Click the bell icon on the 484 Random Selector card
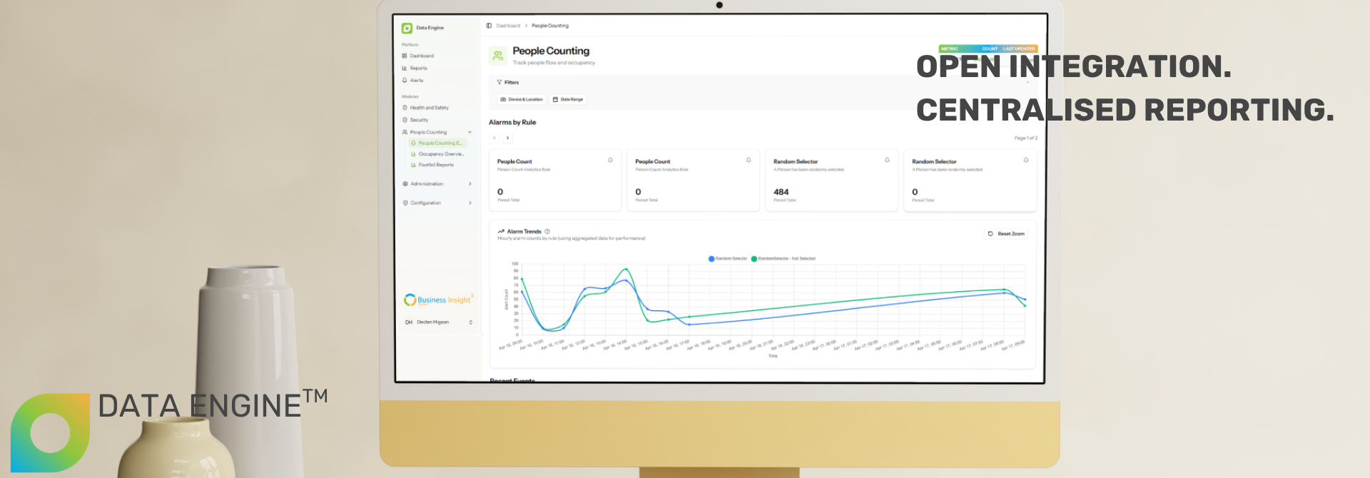Screen dimensions: 1370x478 coord(887,160)
